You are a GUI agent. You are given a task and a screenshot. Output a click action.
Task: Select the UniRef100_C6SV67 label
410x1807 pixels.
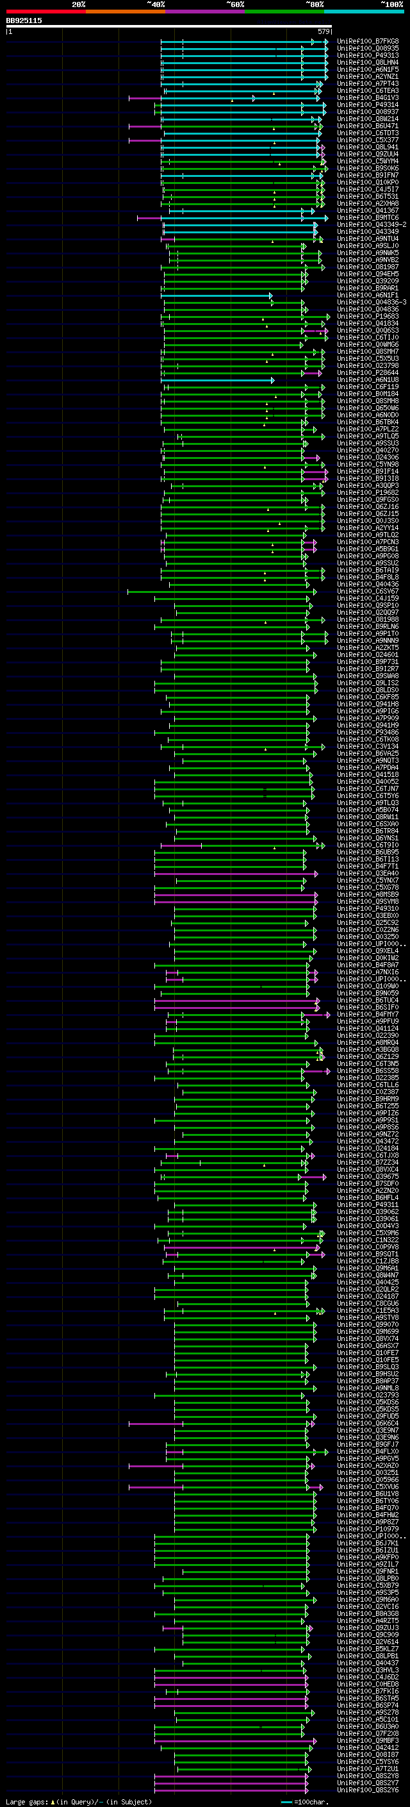click(368, 592)
